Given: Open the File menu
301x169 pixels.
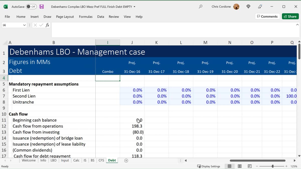Looking at the screenshot, I should click(7, 17).
